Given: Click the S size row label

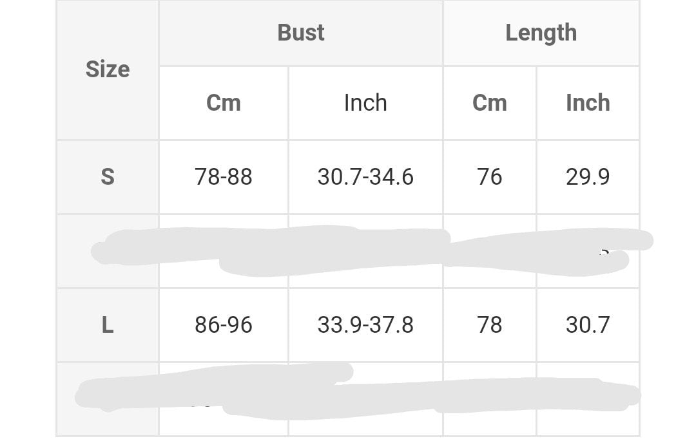Looking at the screenshot, I should click(108, 177).
